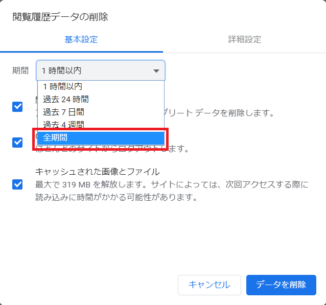Click the blue データを削除 button
Viewport: 326px width, 305px height.
[281, 285]
